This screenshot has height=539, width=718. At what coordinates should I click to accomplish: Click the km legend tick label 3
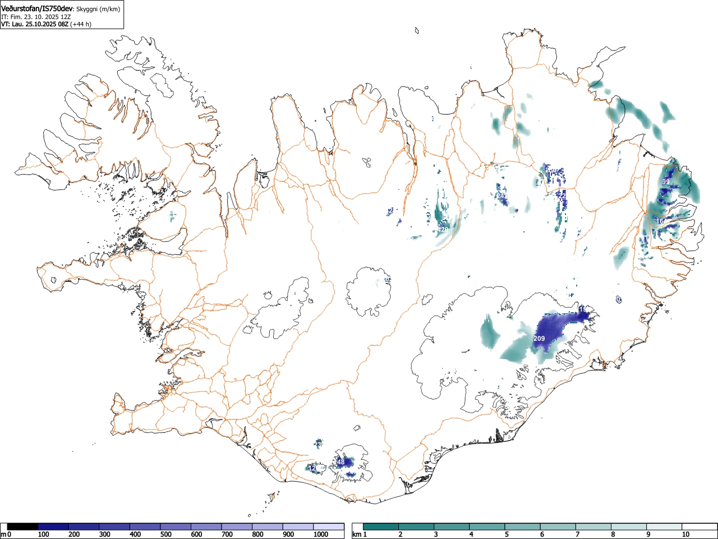[x=436, y=535]
